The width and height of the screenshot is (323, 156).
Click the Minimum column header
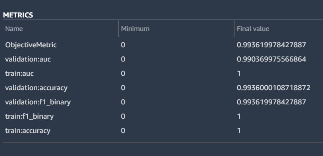pyautogui.click(x=135, y=29)
